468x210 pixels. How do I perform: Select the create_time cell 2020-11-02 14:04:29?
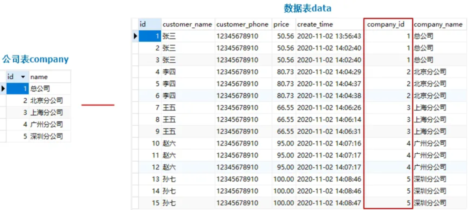pyautogui.click(x=329, y=72)
